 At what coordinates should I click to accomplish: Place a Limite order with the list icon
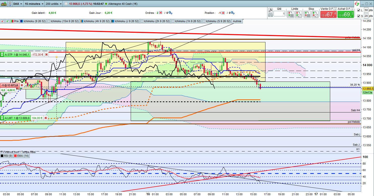click(x=290, y=14)
